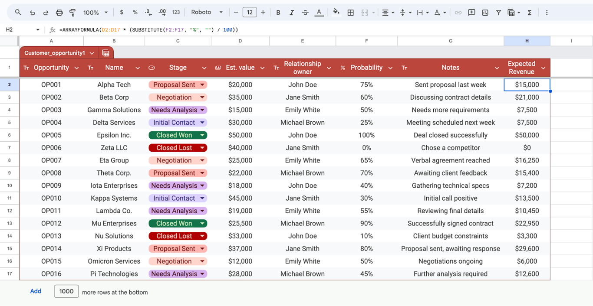Open vertical align options
This screenshot has height=306, width=593.
pos(405,13)
